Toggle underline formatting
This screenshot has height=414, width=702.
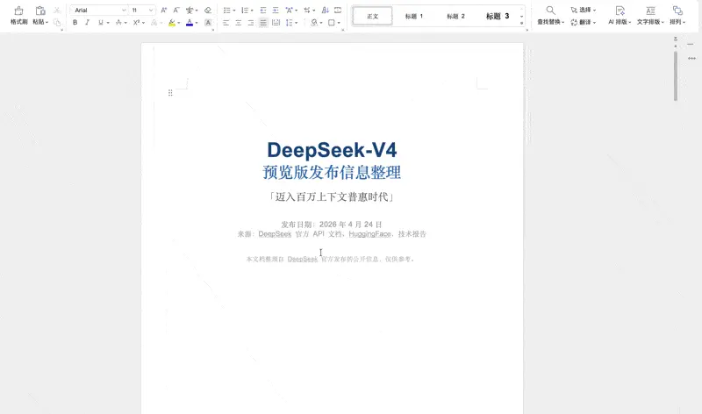tap(100, 23)
